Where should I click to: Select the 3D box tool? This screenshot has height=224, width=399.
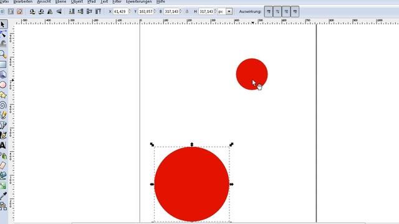point(3,75)
